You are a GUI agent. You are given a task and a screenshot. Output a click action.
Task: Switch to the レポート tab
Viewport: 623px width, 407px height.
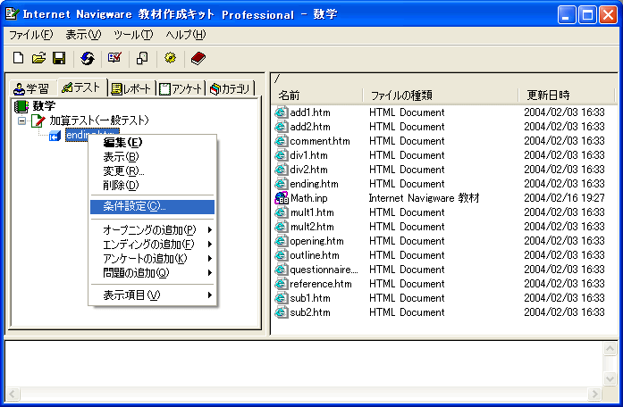coord(130,88)
